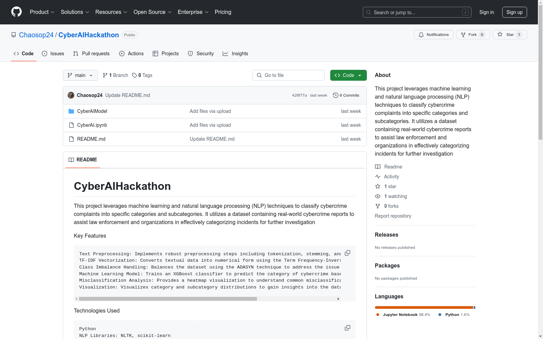Screen dimensions: 543x339
Task: Click the CyberAI.ipynb file icon
Action: (x=71, y=125)
